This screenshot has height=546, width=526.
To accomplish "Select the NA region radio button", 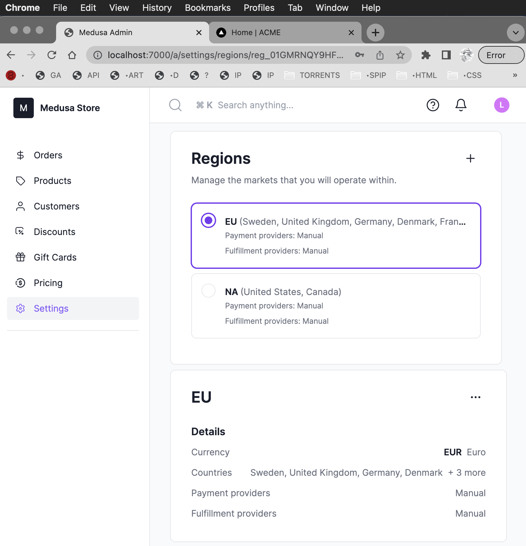I will 208,291.
